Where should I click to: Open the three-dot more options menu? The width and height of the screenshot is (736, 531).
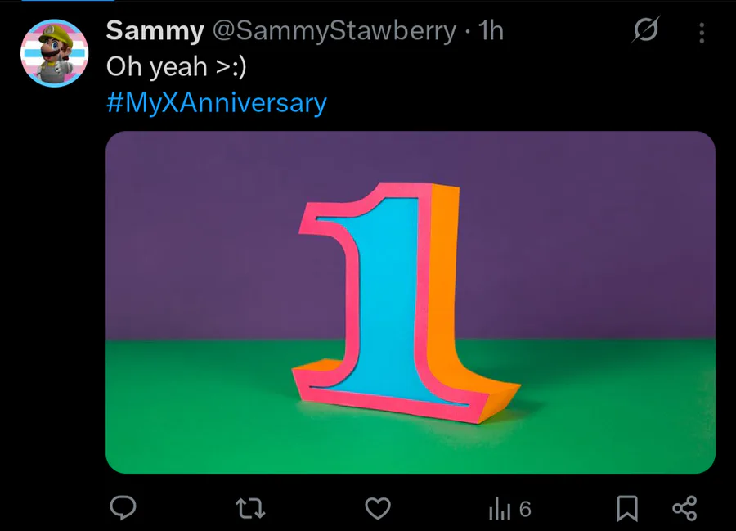(702, 33)
